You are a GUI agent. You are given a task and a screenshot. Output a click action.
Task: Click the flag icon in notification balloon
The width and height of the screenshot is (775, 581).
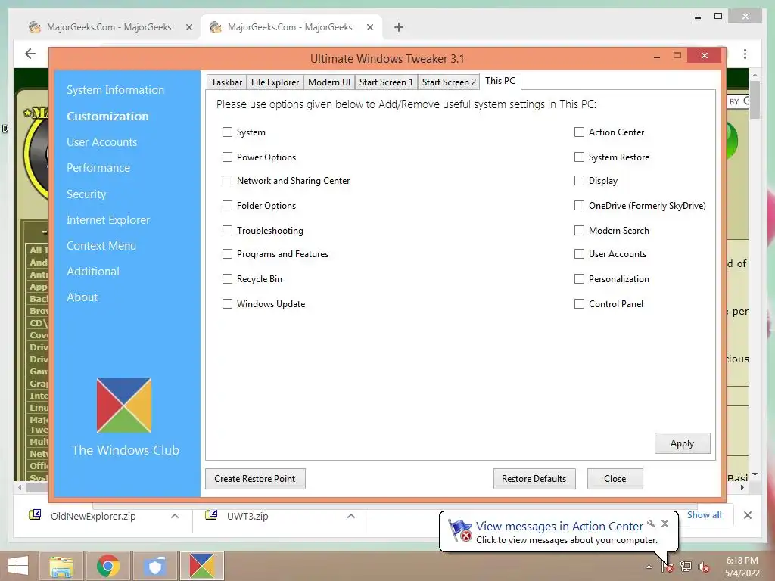pyautogui.click(x=460, y=530)
